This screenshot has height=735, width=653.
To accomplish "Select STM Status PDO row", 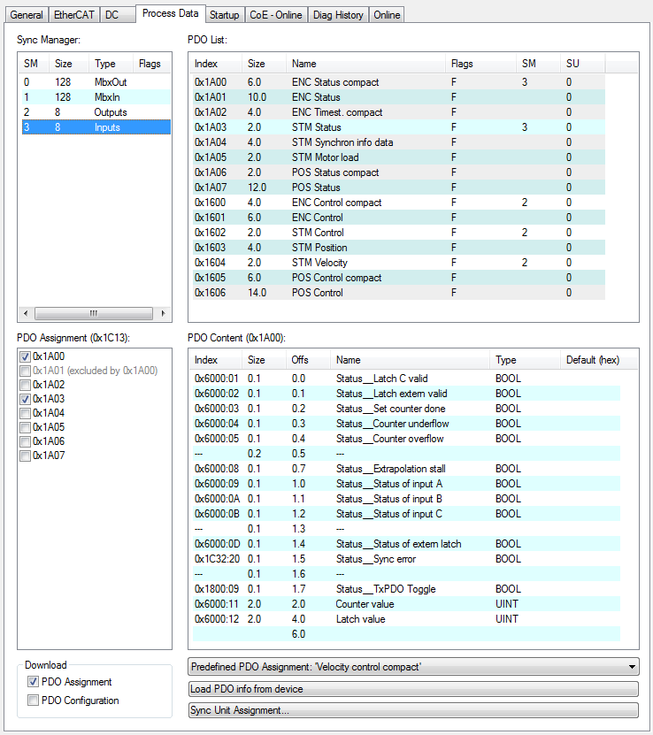I will click(x=398, y=127).
